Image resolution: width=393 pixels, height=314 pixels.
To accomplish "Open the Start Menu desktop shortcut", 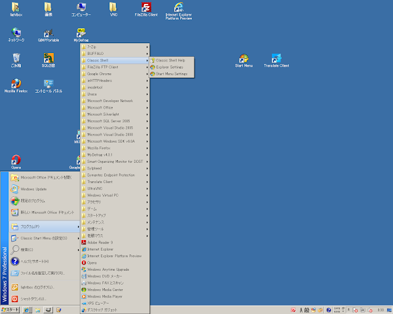I will tap(244, 61).
